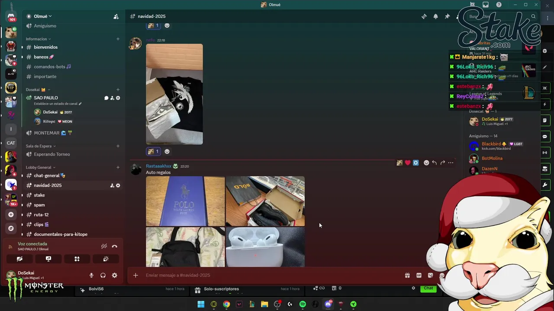Add a server with the plus button
Viewport: 554px width, 311px height.
tap(11, 215)
